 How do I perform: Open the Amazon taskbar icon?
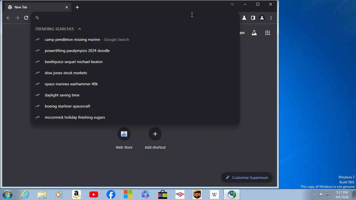click(76, 194)
